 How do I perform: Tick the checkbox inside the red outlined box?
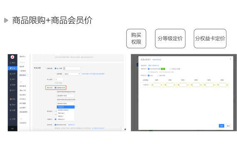(x=55, y=87)
